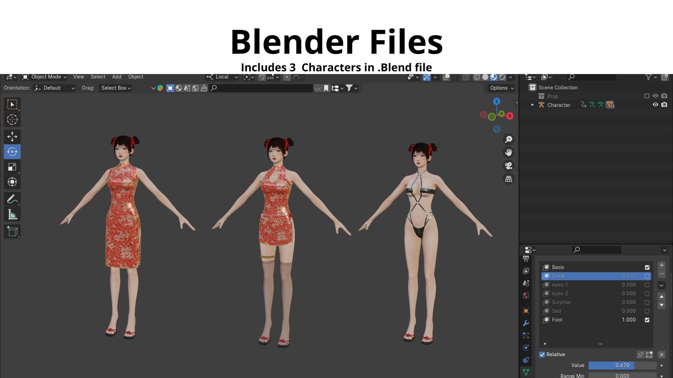Open the Modifiers properties tab
Viewport: 673px width, 378px height.
pos(526,323)
